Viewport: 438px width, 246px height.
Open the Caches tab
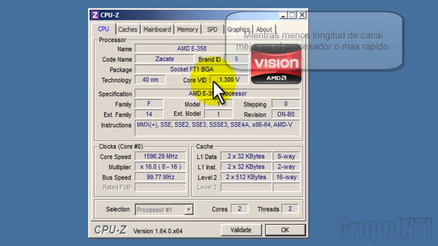coord(127,29)
